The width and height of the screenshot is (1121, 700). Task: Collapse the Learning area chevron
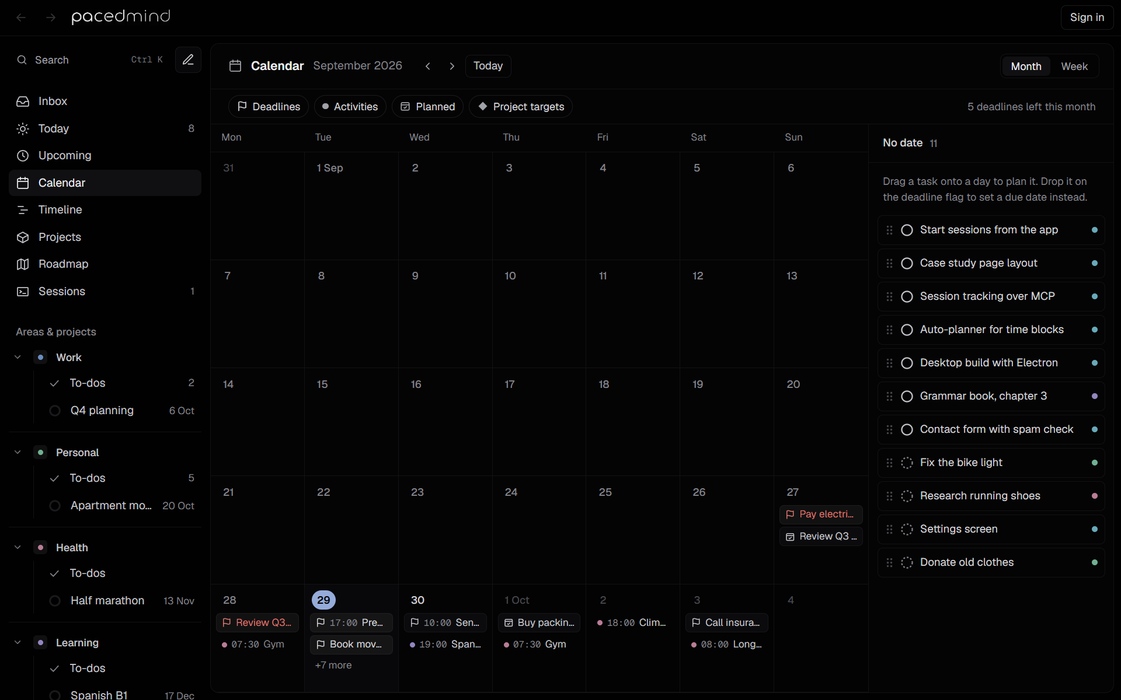18,642
